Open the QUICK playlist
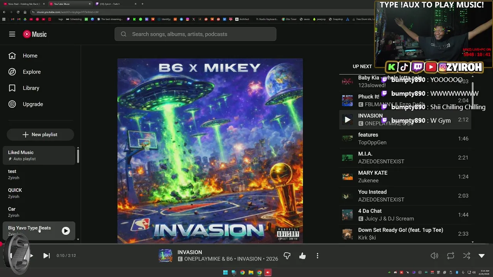Screen dimensions: 493x277 pyautogui.click(x=39, y=193)
